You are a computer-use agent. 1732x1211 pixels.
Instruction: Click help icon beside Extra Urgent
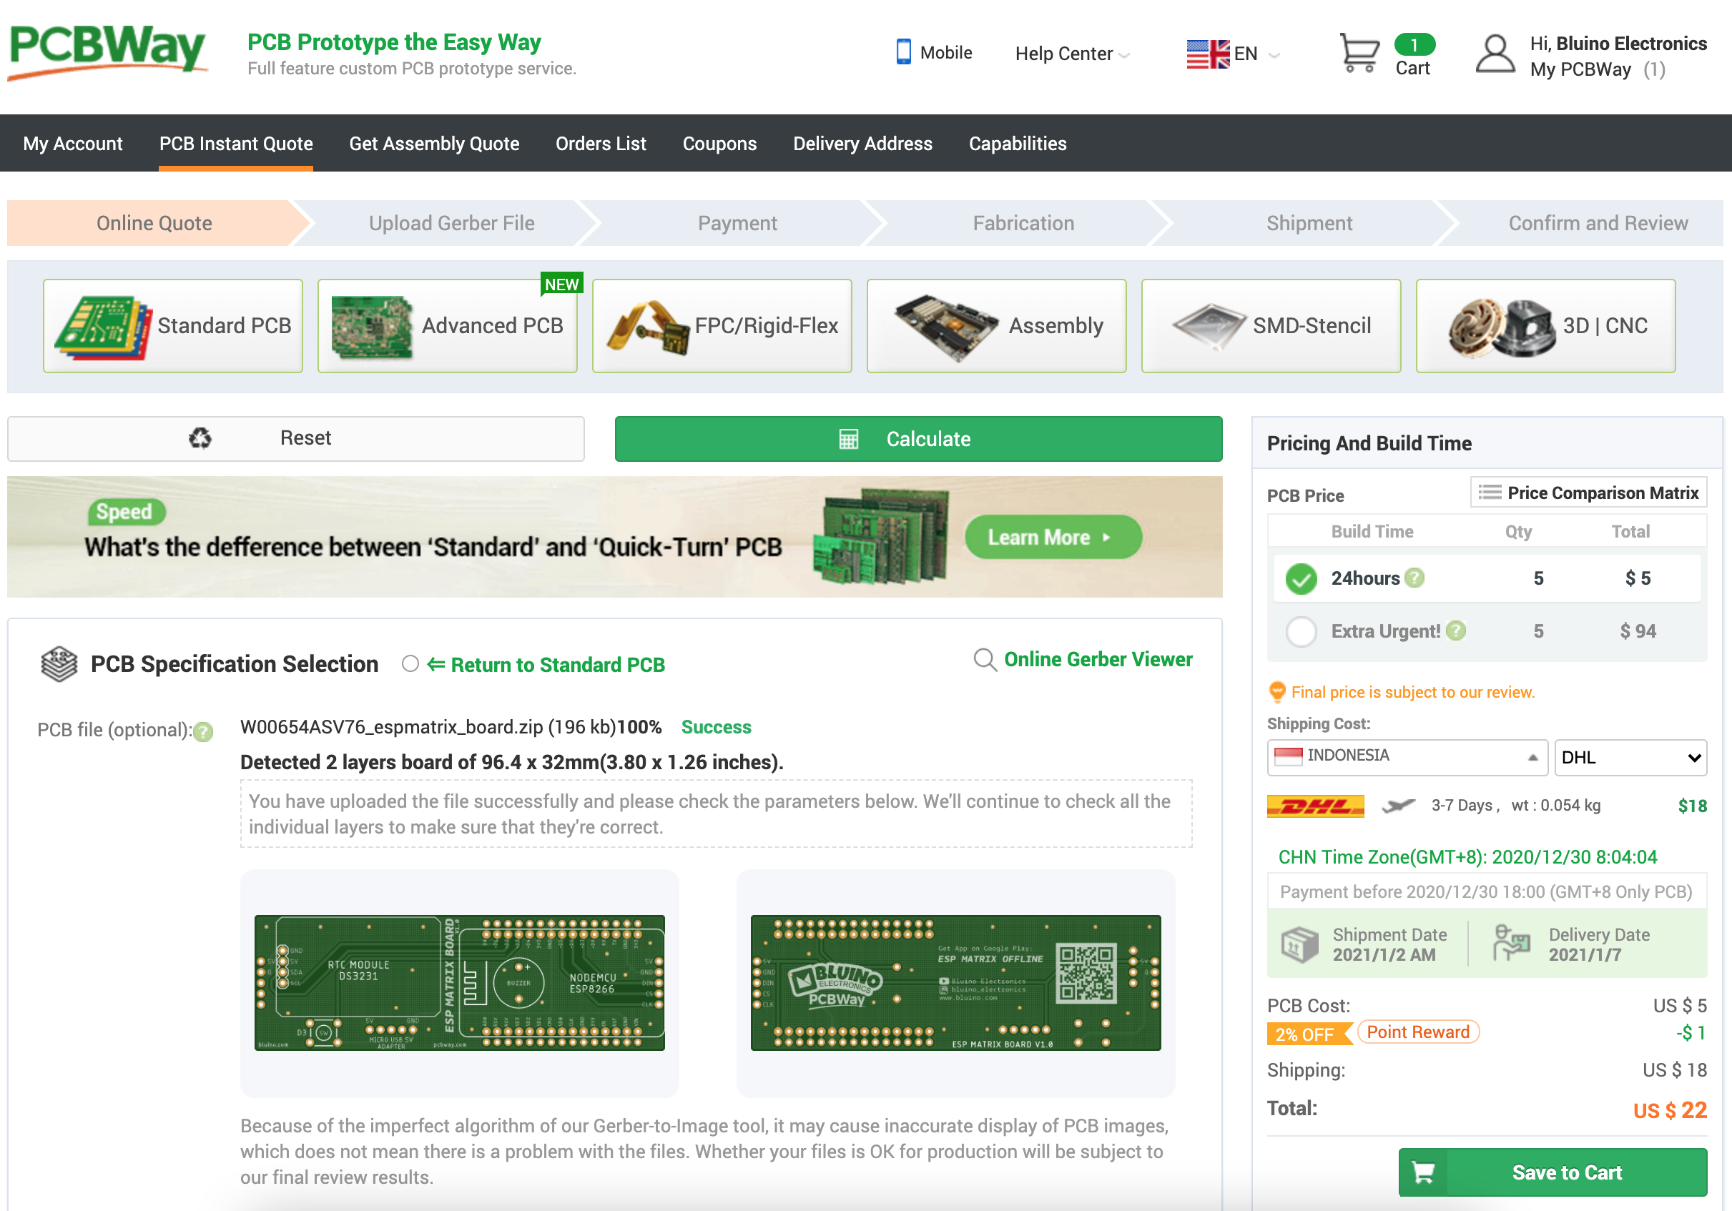click(x=1457, y=631)
